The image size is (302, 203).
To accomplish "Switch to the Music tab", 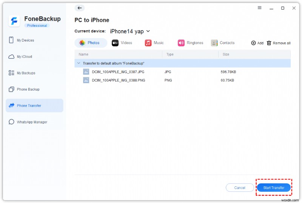I will coord(154,43).
